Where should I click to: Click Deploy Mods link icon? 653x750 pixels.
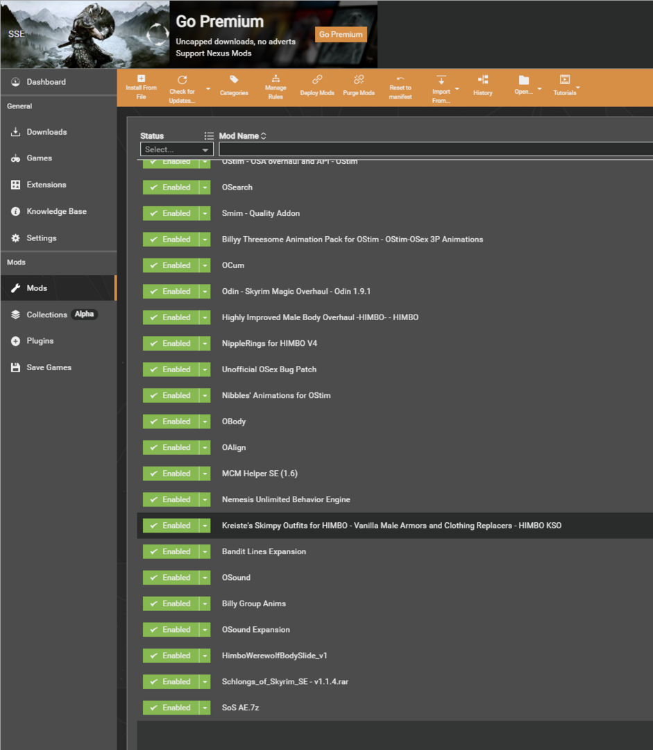point(317,79)
